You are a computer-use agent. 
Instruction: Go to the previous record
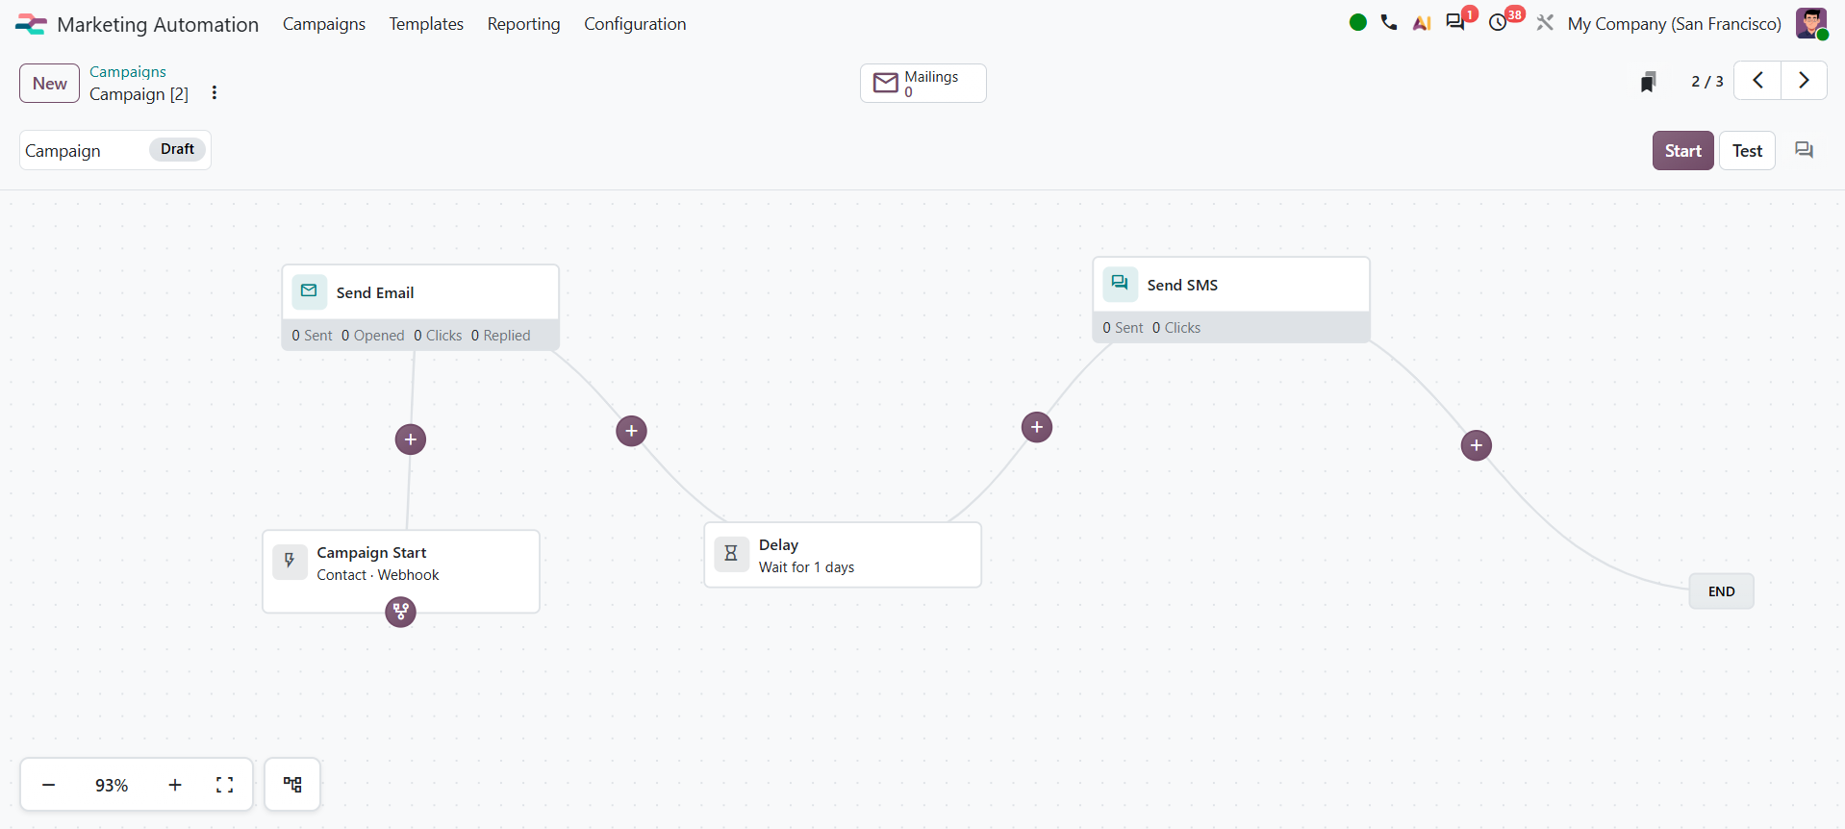click(x=1757, y=81)
